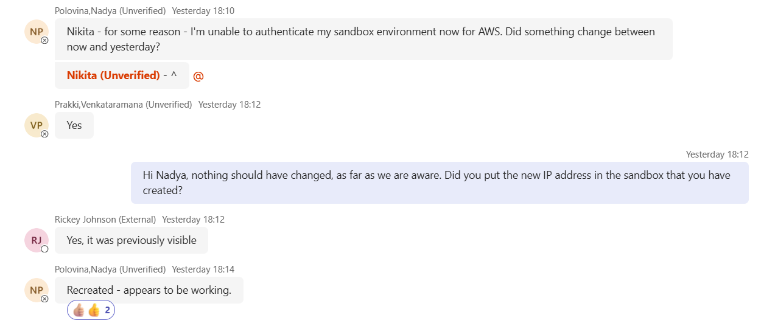Click the light-skin thumbs up reaction emoji

(79, 310)
